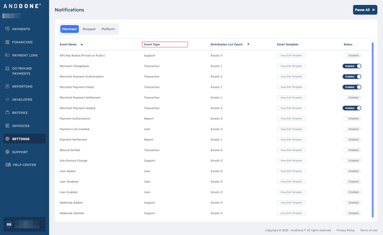This screenshot has width=383, height=235.
Task: Open the Developer code icon
Action: pos(7,100)
